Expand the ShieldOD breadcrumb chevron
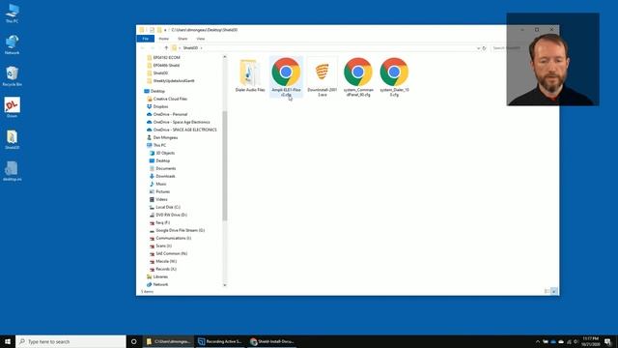 [x=202, y=48]
